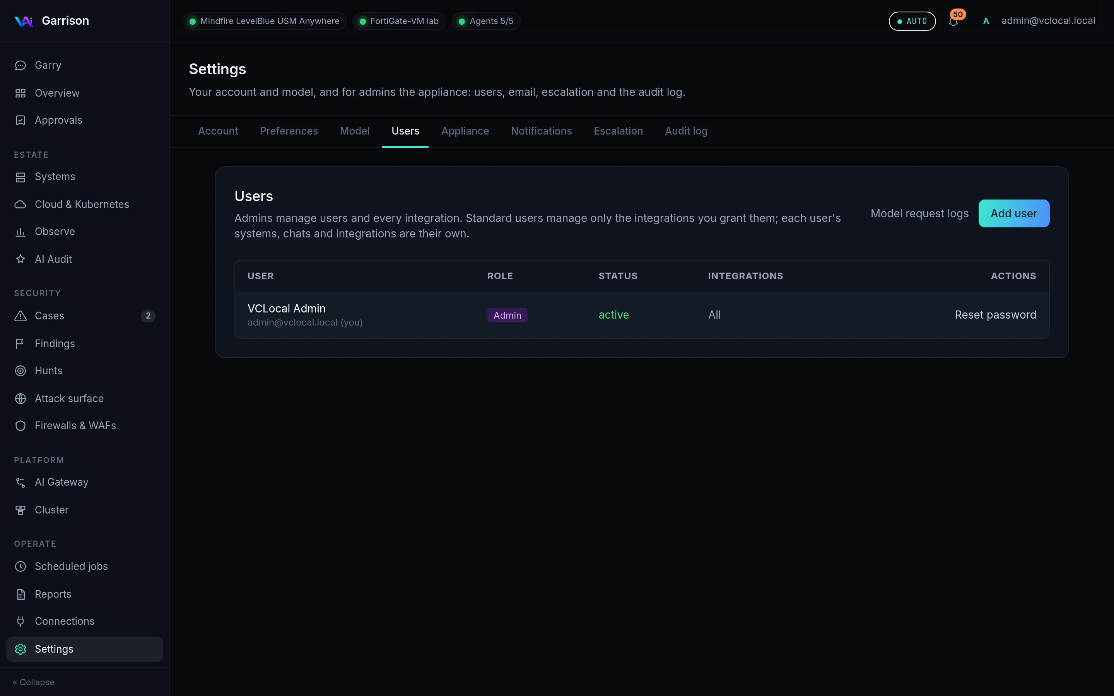Open the Reports document icon
Screen dimensions: 1114x696
[20, 594]
